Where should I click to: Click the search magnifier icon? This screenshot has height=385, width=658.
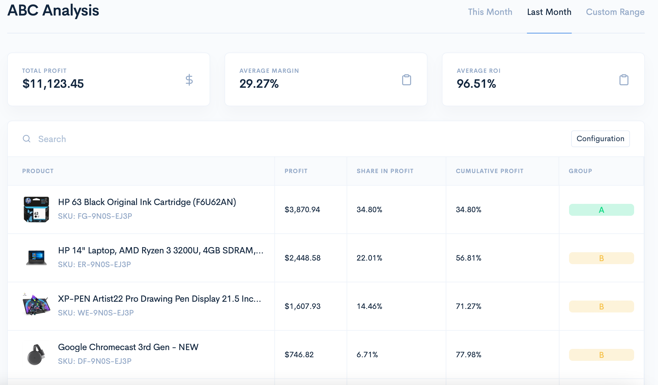[x=27, y=139]
